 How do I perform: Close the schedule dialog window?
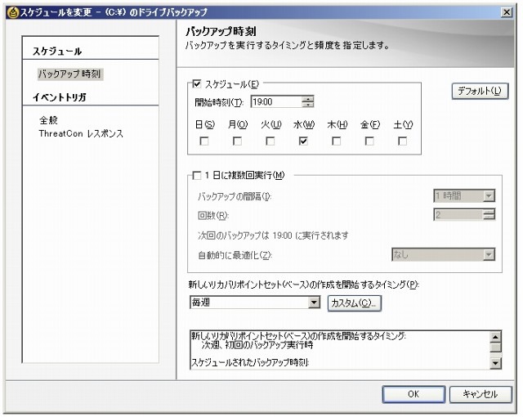click(x=507, y=11)
